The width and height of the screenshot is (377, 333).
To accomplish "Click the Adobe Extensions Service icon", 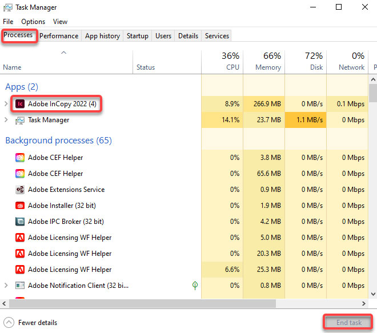I will (x=20, y=190).
